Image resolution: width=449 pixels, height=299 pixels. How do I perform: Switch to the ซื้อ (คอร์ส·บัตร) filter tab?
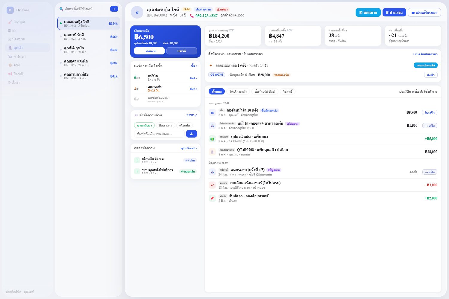265,91
